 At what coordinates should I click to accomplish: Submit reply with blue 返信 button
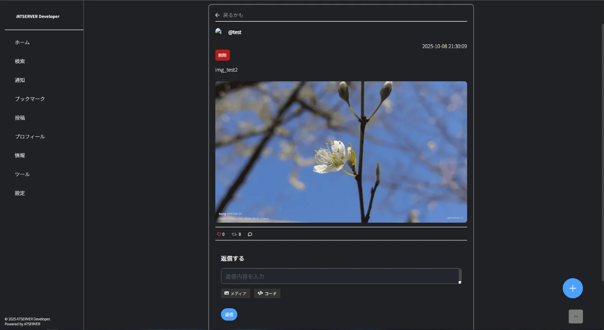tap(229, 315)
